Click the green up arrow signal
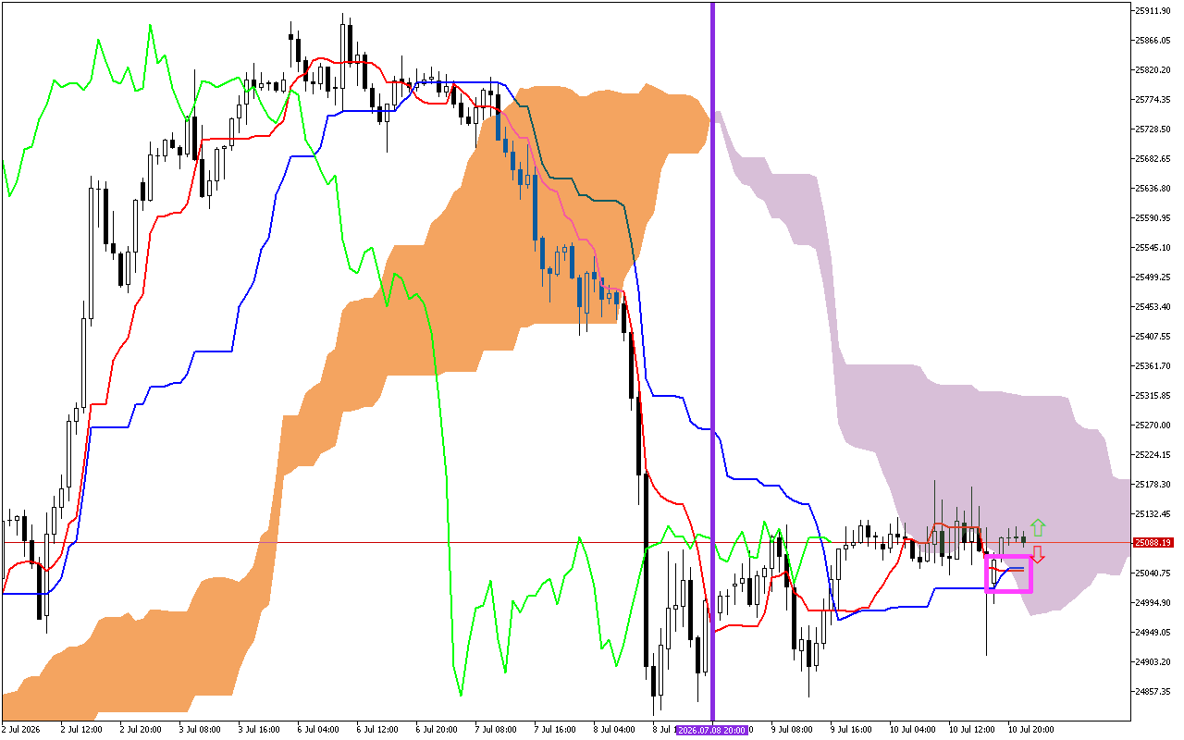Screen dimensions: 1184x740 point(1038,528)
